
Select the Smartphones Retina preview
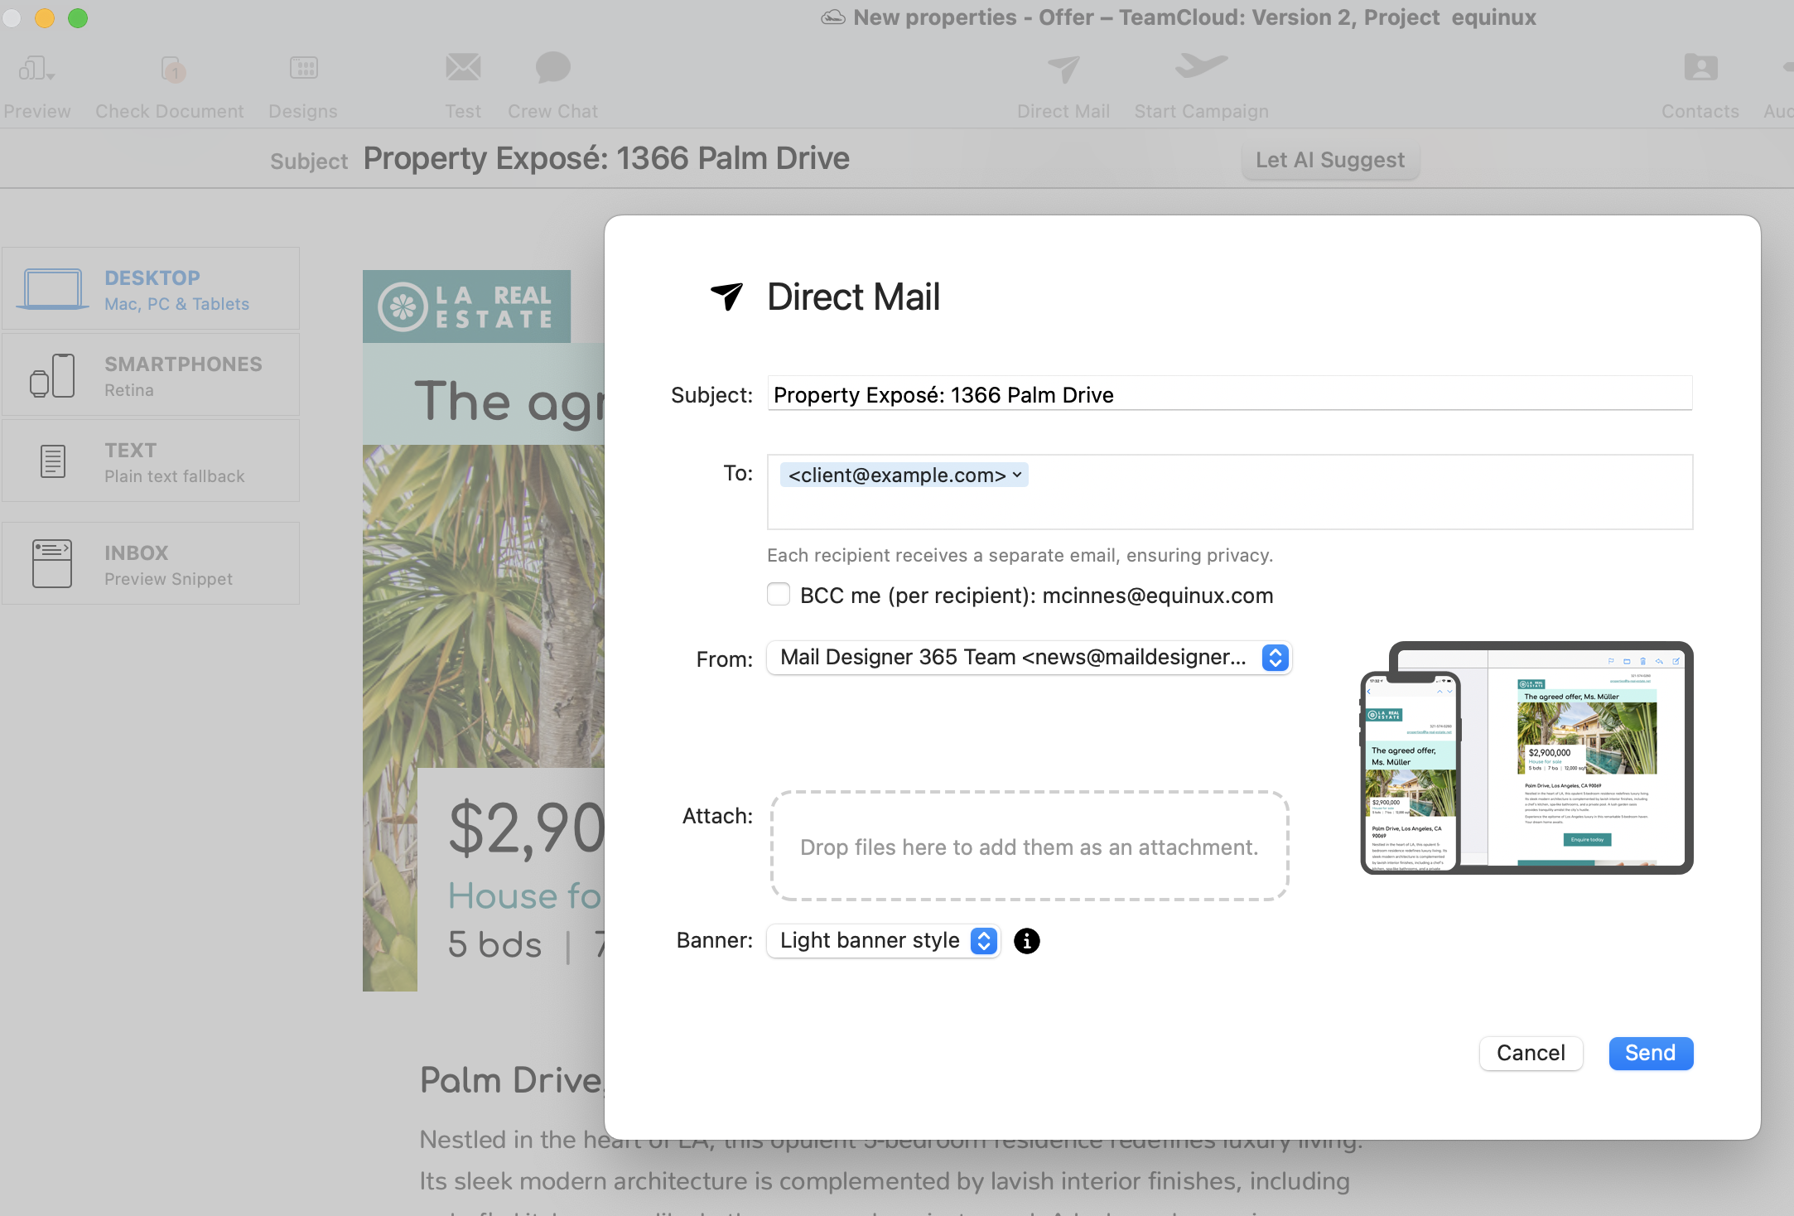pos(151,375)
